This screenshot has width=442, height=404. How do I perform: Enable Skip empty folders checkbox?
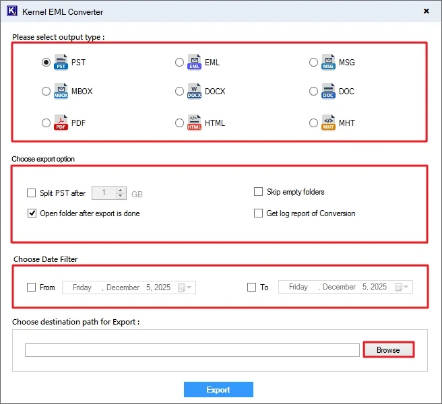point(258,192)
